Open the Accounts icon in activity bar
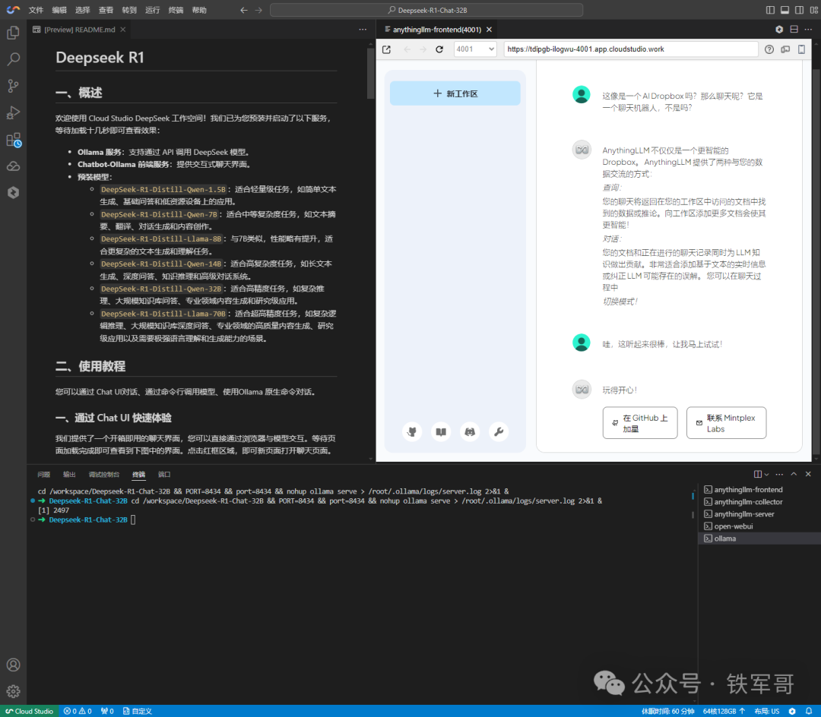The height and width of the screenshot is (717, 821). tap(13, 665)
